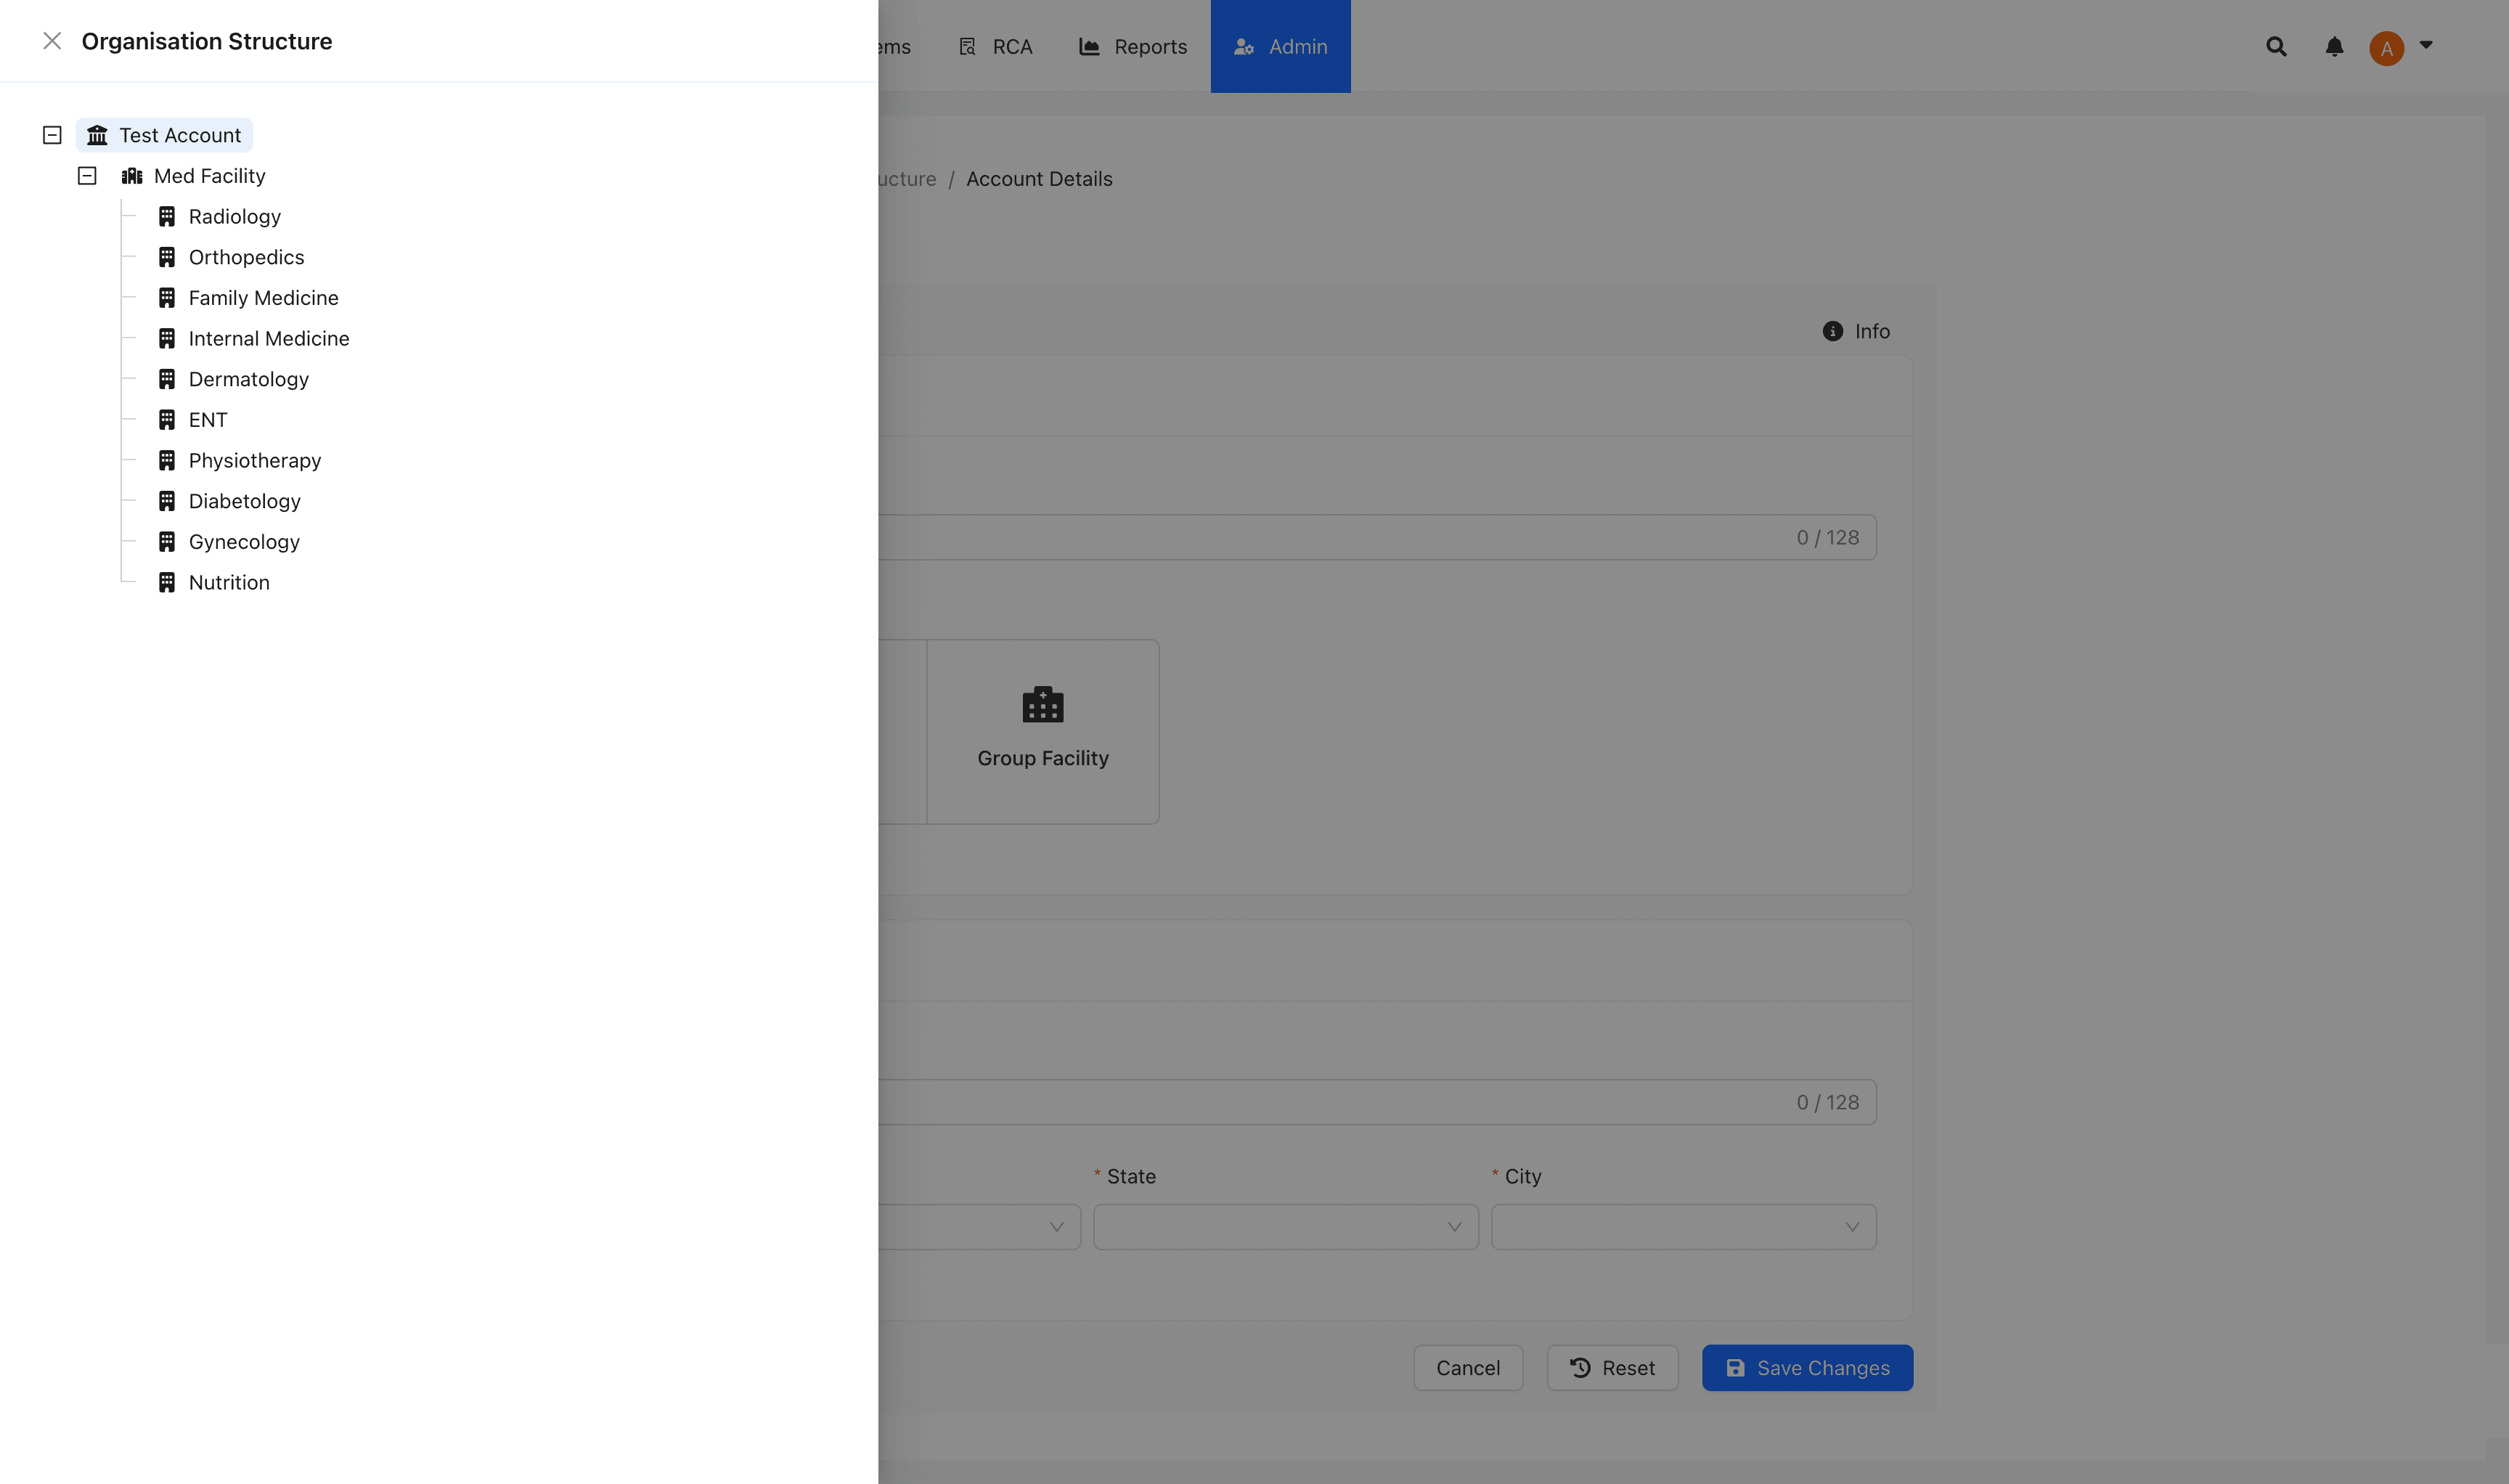Image resolution: width=2509 pixels, height=1484 pixels.
Task: Close the Organisation Structure drawer
Action: 52,41
